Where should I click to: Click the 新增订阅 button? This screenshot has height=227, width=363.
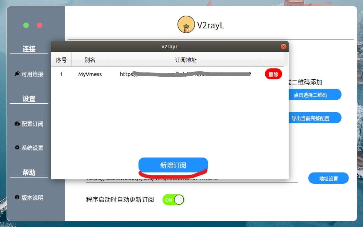coord(173,165)
